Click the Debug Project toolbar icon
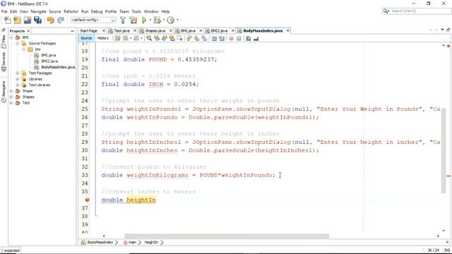 (157, 20)
